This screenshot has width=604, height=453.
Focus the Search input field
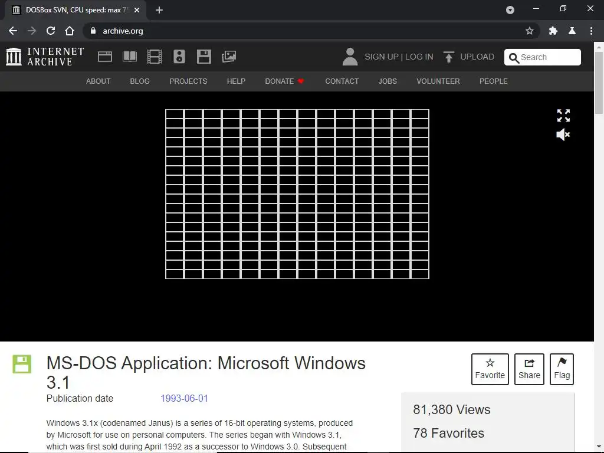click(x=543, y=57)
